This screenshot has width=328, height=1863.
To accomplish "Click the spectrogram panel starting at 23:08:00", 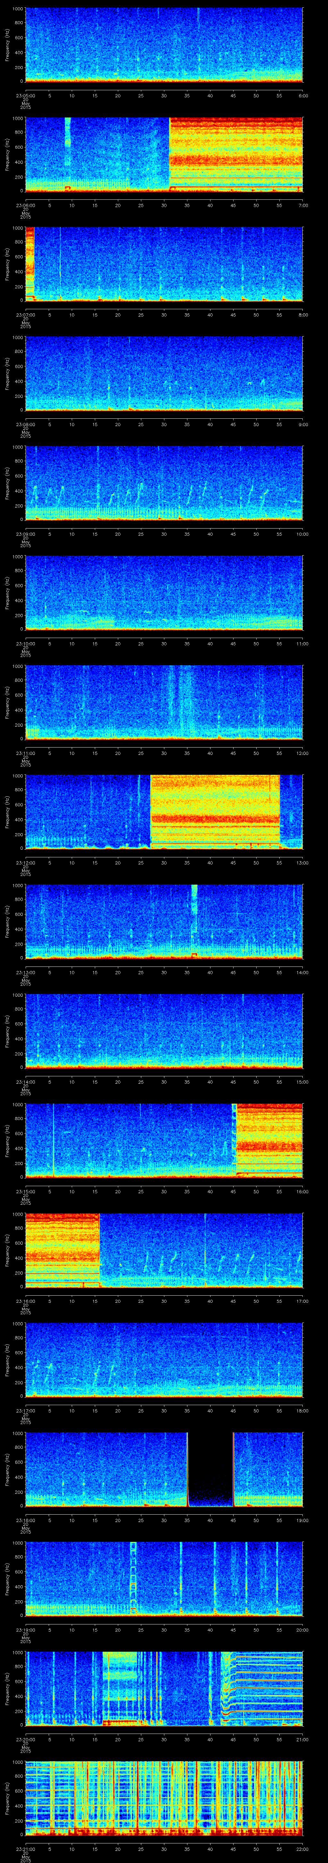I will click(164, 373).
